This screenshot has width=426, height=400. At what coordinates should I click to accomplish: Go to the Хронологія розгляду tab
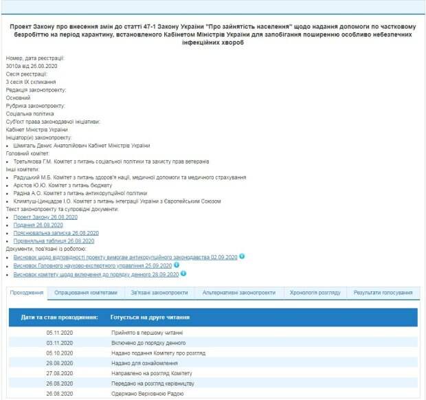[315, 293]
